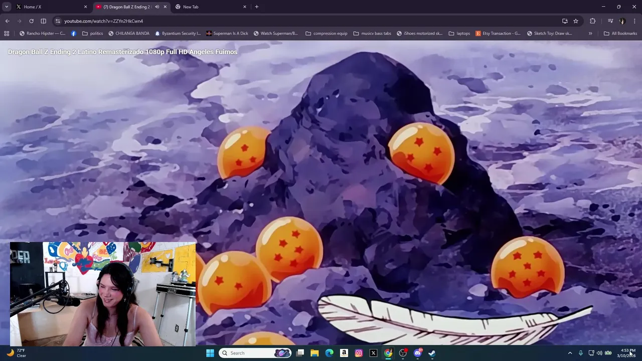The image size is (642, 361).
Task: Open the Byzantium Security bookmark
Action: click(x=178, y=34)
